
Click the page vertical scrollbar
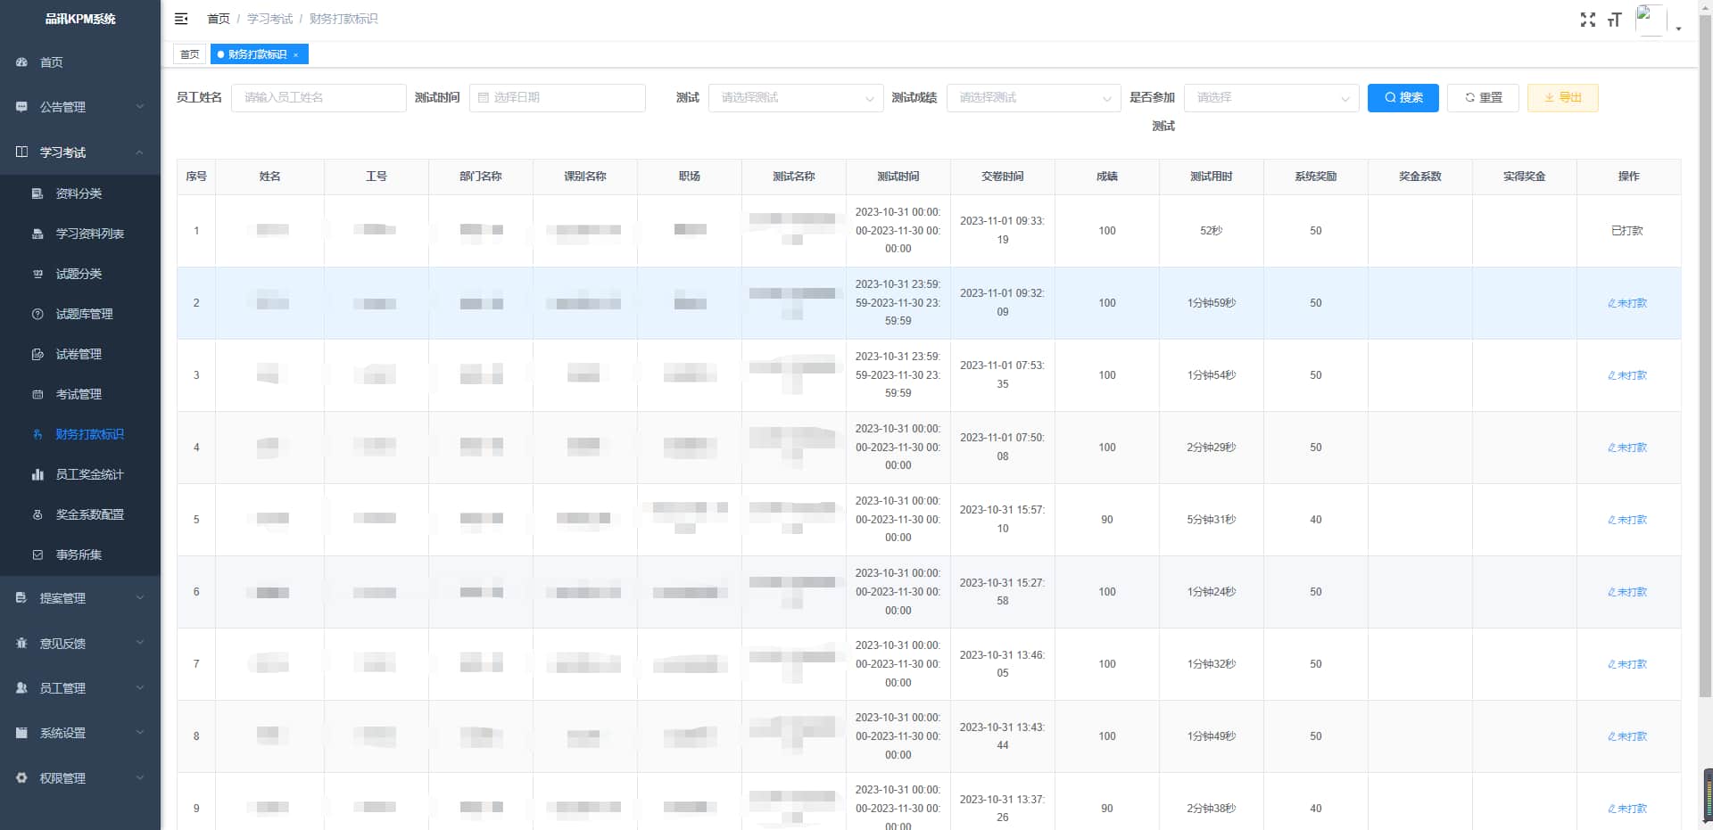tap(1705, 357)
